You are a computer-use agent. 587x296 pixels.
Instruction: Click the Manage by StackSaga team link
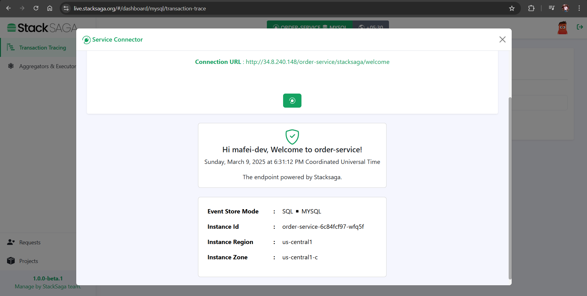coord(47,287)
